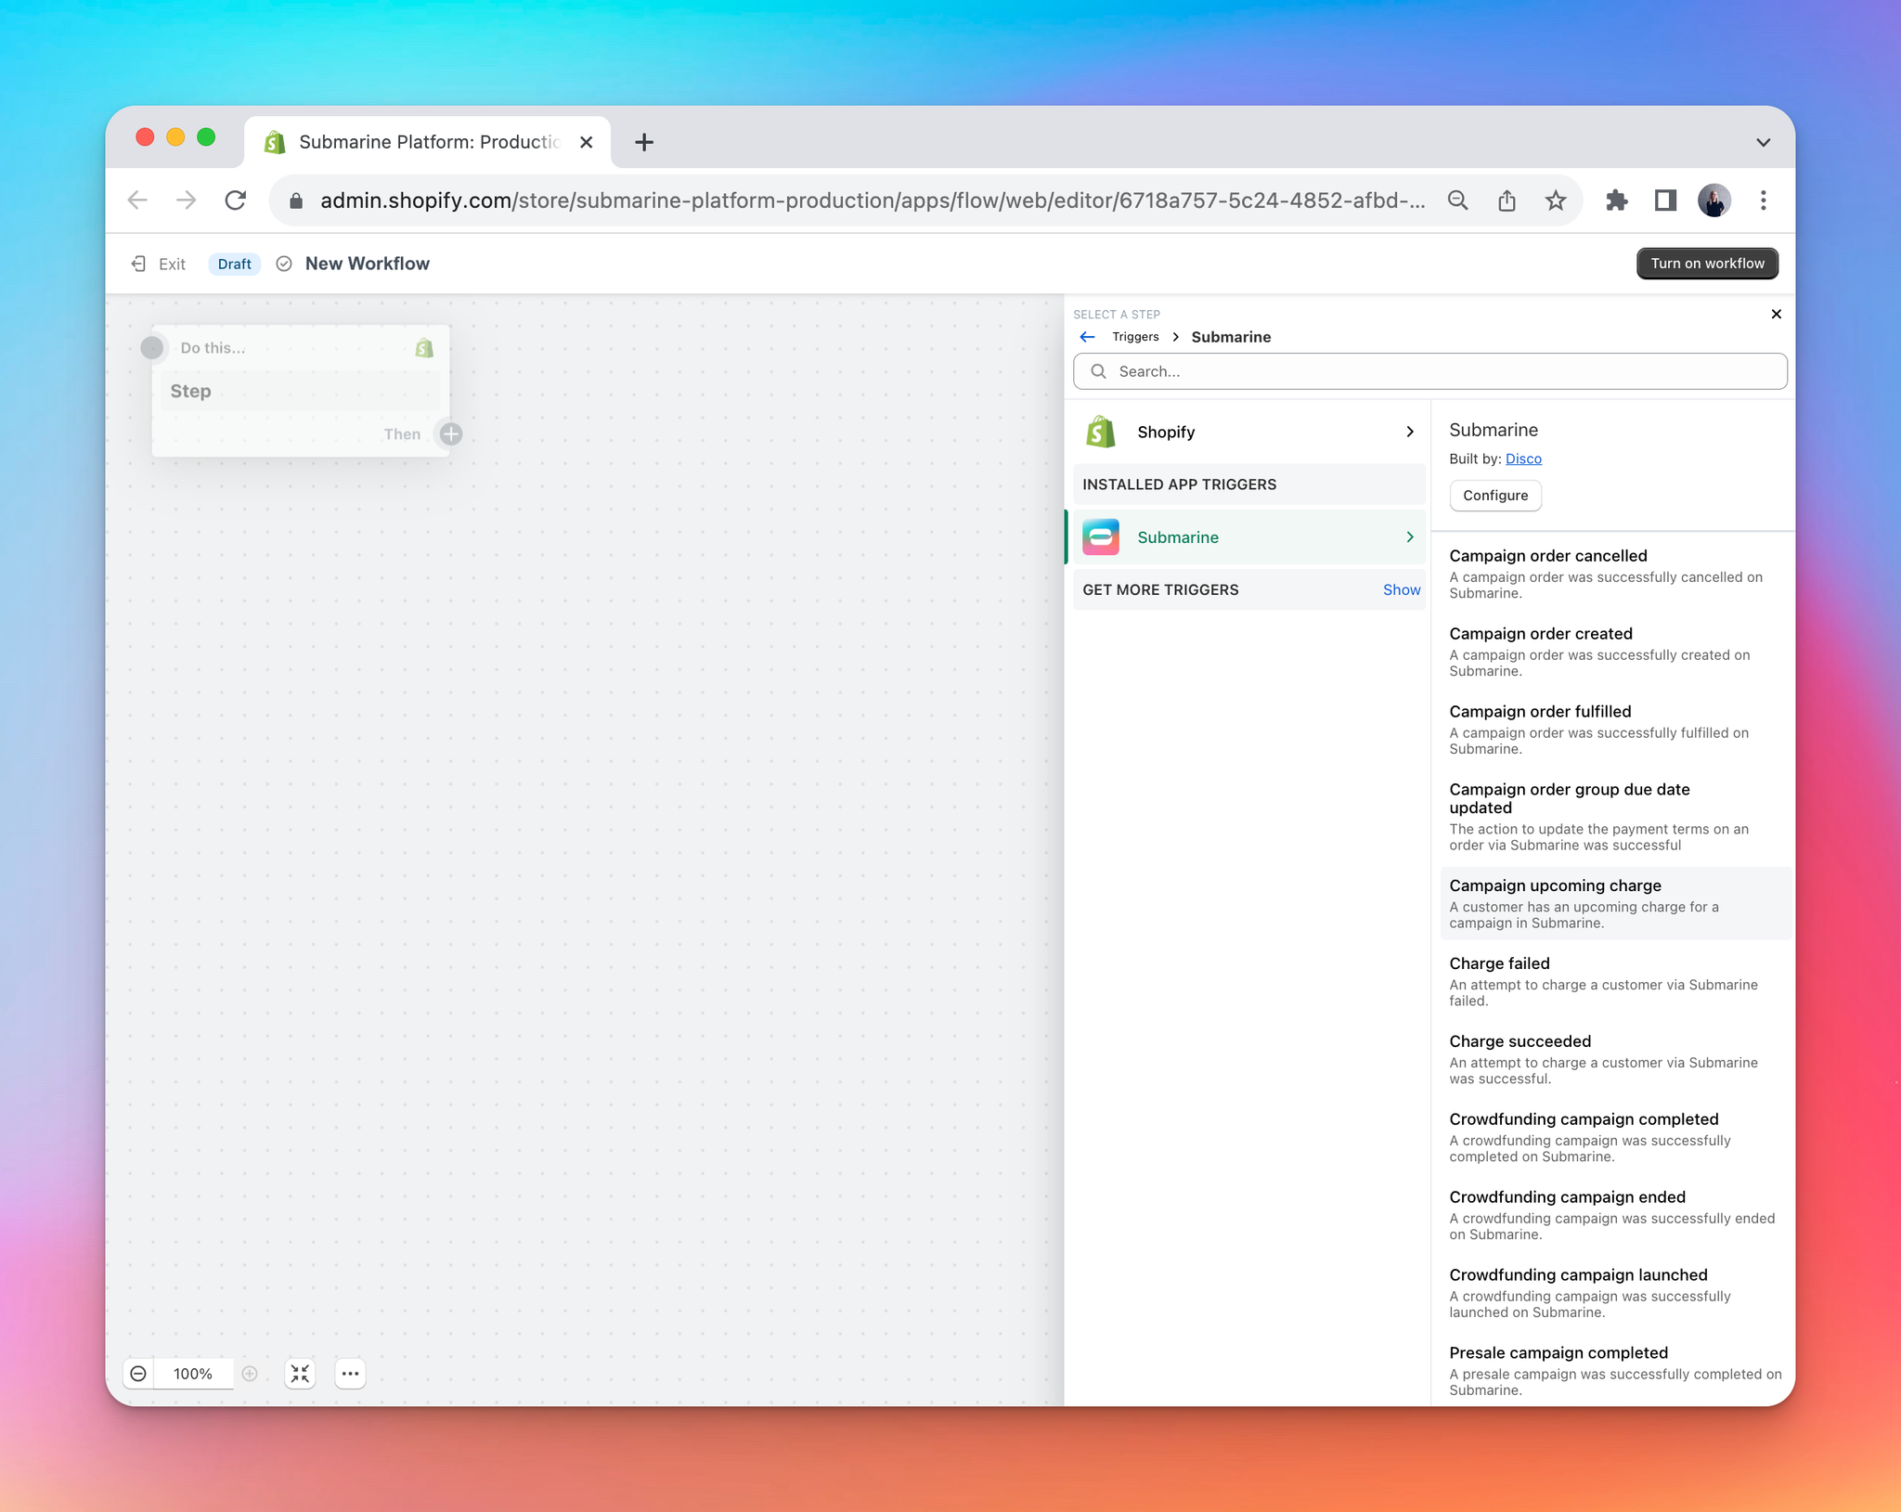Zoom out the canvas
The image size is (1901, 1512).
point(138,1374)
